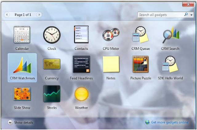
Task: Select the Stocks gadget icon
Action: click(52, 94)
